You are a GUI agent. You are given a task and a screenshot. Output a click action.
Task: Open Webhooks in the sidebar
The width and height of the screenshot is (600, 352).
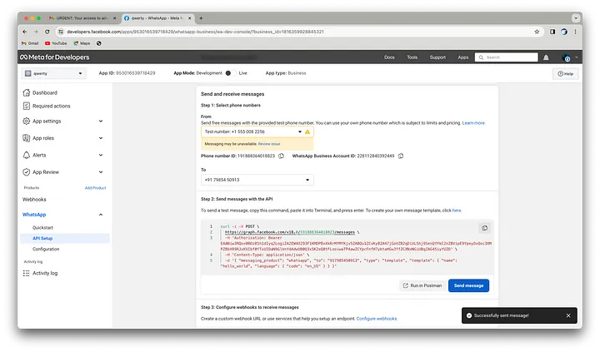[34, 200]
